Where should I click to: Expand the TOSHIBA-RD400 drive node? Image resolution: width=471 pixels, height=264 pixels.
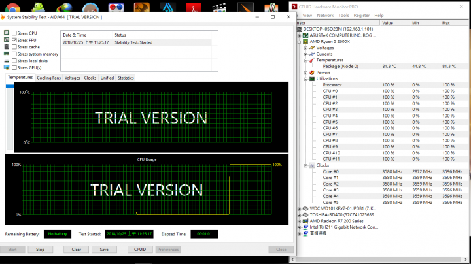[x=299, y=215]
